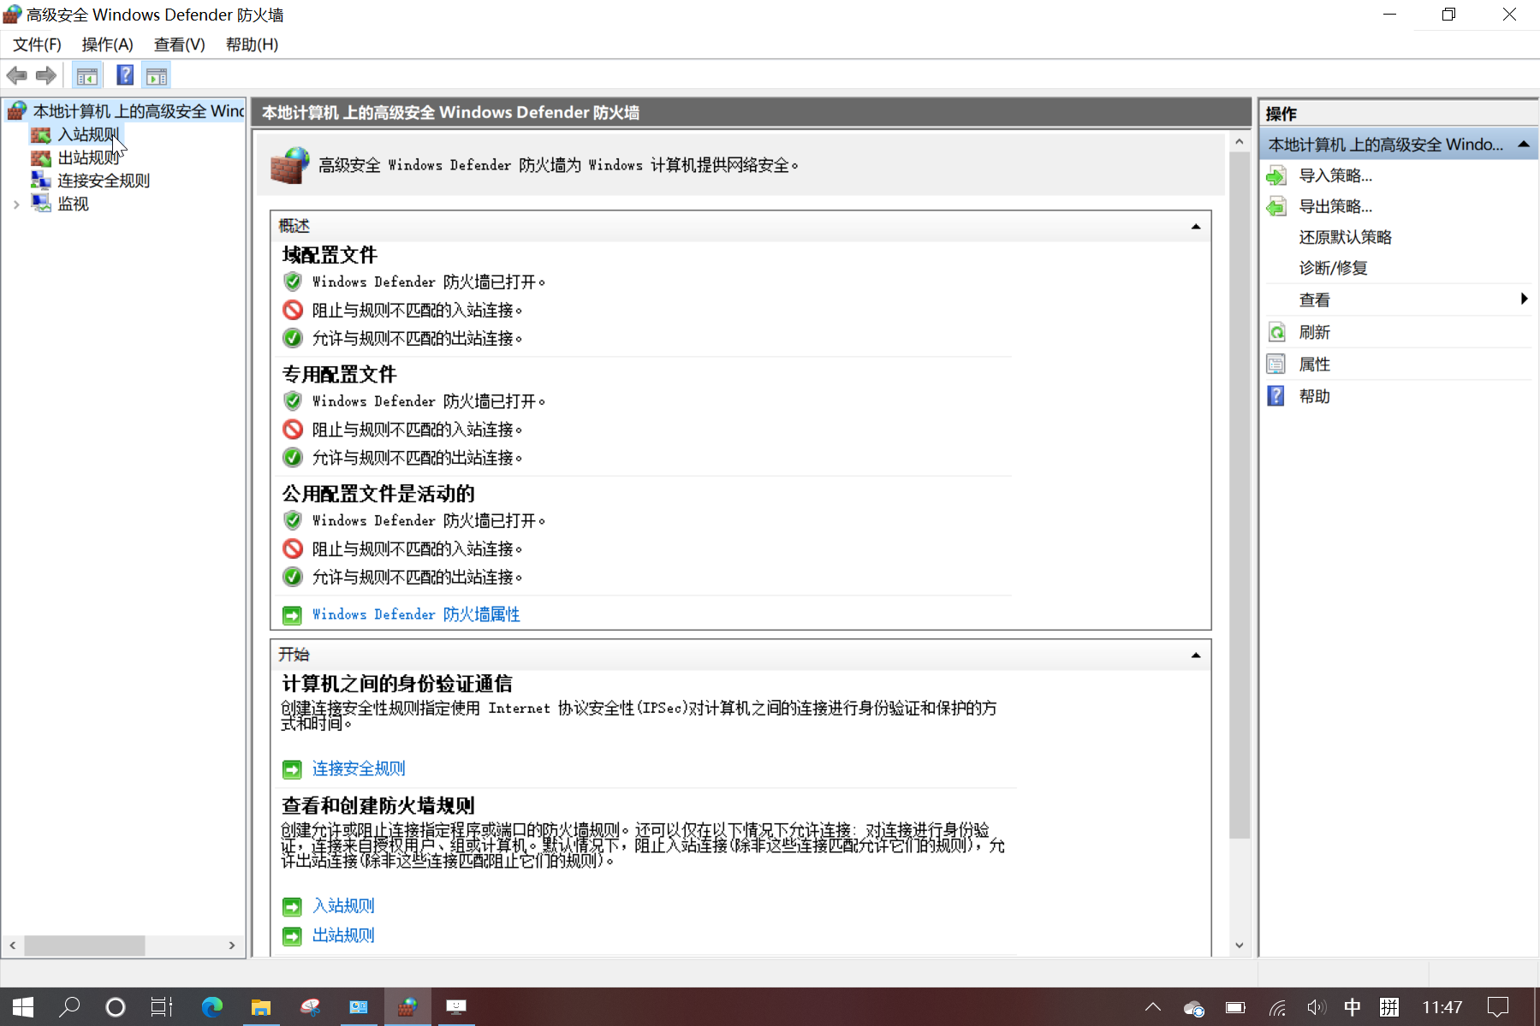This screenshot has width=1540, height=1026.
Task: Click the 入站规则 link in center pane
Action: click(x=343, y=905)
